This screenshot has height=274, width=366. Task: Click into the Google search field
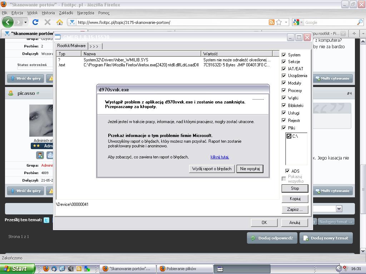[330, 22]
